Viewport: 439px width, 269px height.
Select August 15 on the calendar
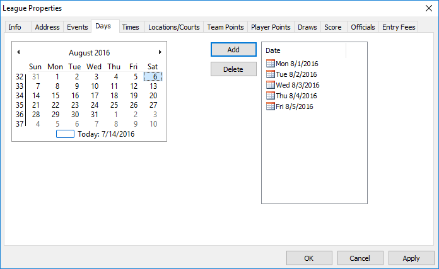pyautogui.click(x=56, y=96)
